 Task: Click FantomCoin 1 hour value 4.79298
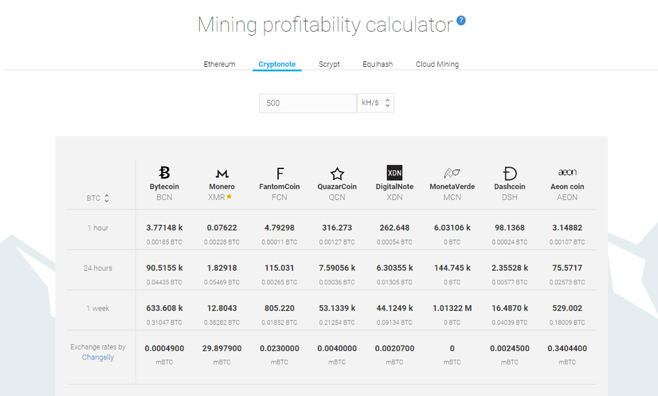click(x=279, y=228)
